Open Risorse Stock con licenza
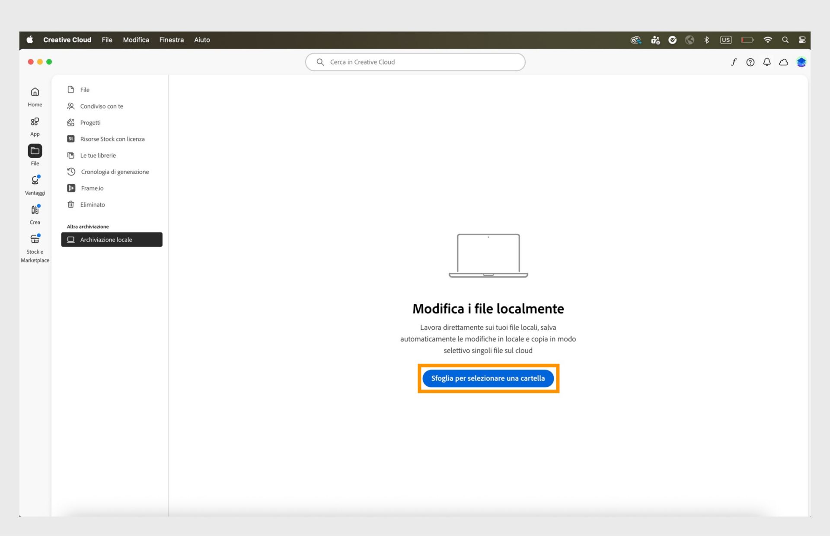 point(112,139)
